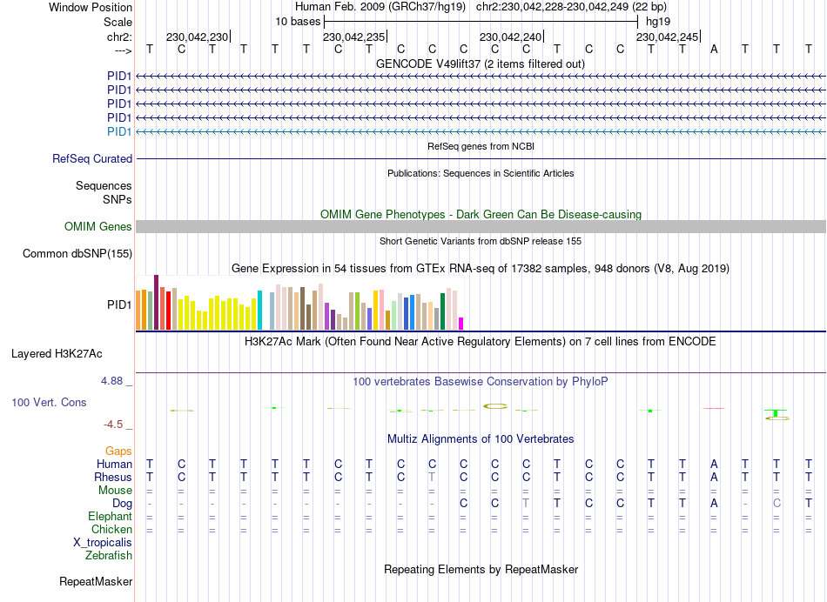The height and width of the screenshot is (602, 827).
Task: Click the Multiz Alignments of 100 Vertebrates title
Action: click(x=481, y=438)
